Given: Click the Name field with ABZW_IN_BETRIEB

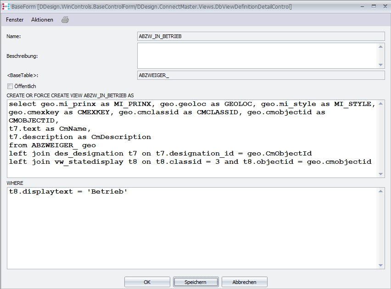Looking at the screenshot, I should tap(261, 36).
